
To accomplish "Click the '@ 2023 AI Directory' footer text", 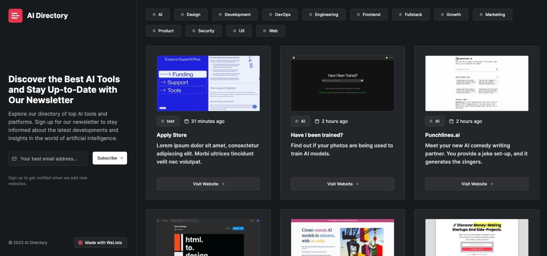I will (28, 243).
